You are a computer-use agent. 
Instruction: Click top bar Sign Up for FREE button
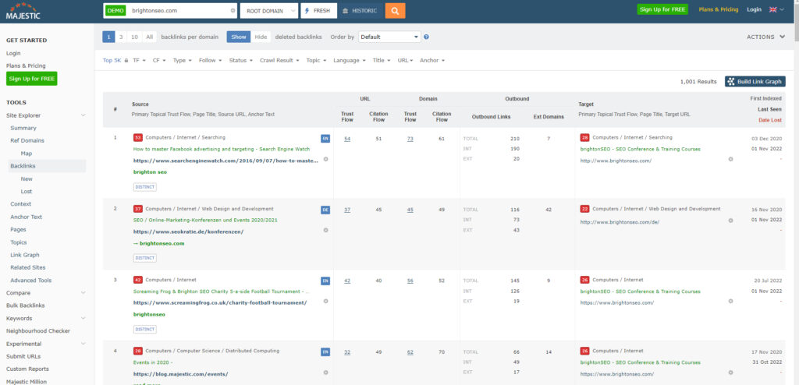(x=662, y=9)
